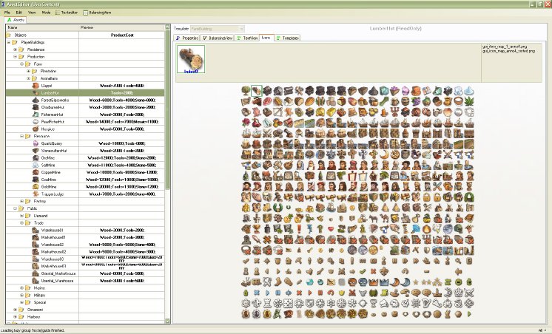Pick the green play triangle icon

coord(469,314)
